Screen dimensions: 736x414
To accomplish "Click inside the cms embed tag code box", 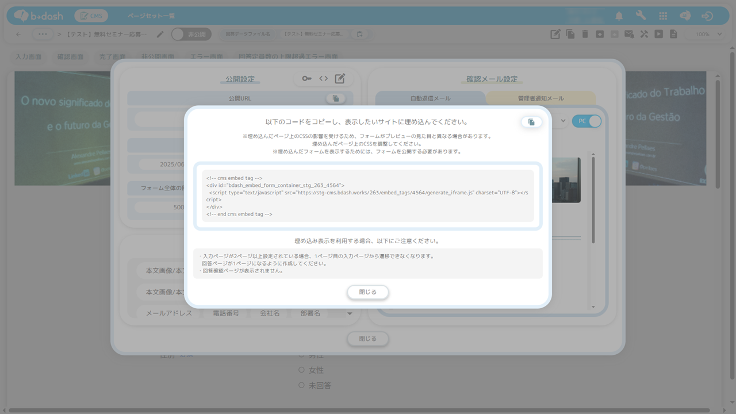I will [x=368, y=196].
